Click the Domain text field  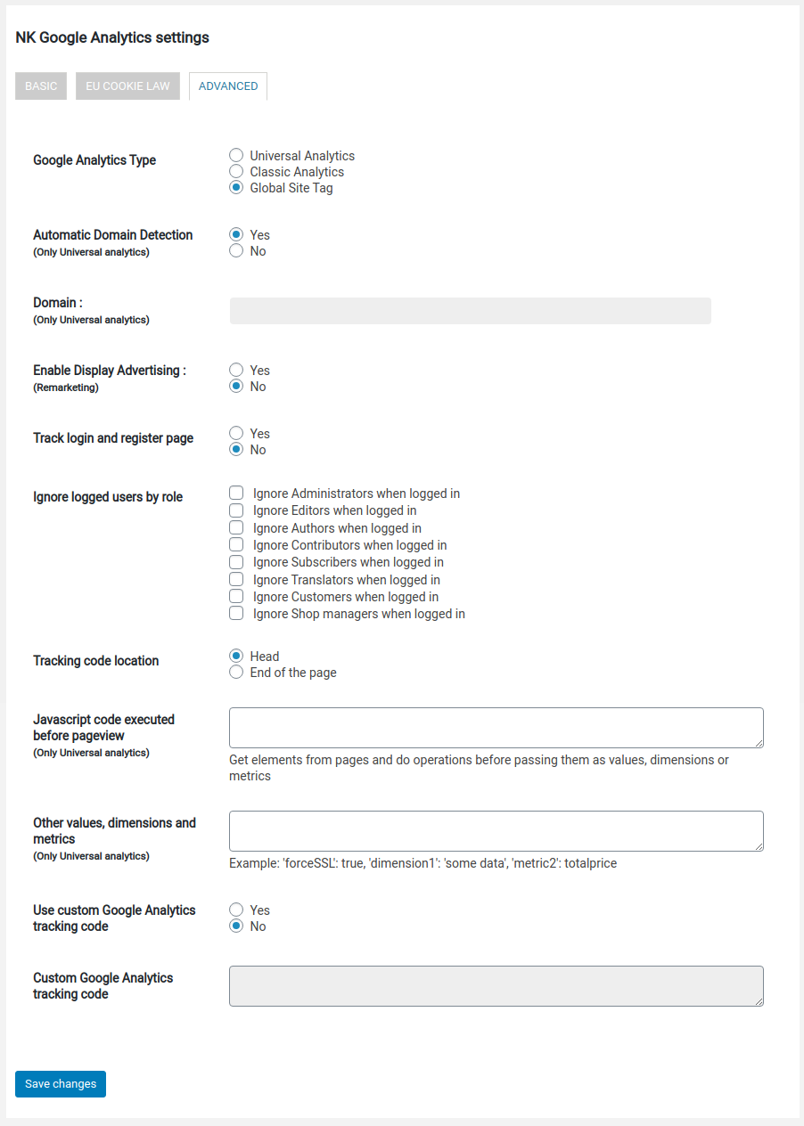(471, 311)
